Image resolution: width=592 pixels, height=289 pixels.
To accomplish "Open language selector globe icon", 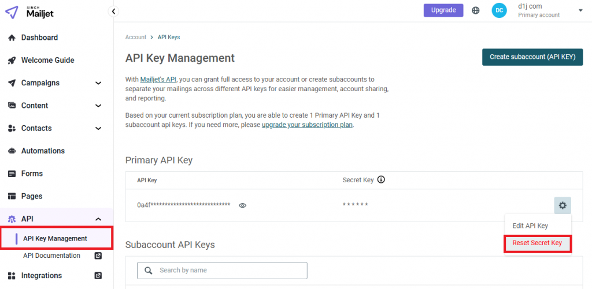I will point(476,10).
